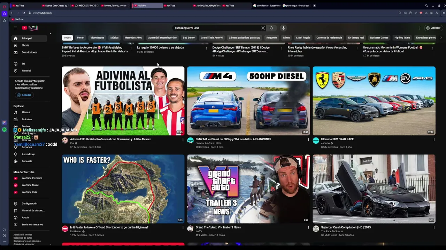Start voice search with the microphone
Screen dimensions: 446x250
click(x=283, y=28)
